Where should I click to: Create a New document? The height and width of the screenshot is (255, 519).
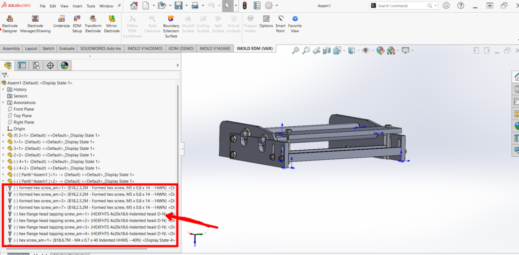pos(146,6)
